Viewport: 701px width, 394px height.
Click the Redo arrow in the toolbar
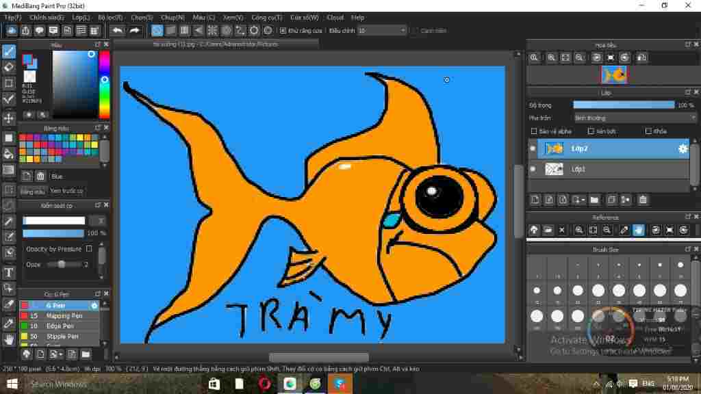135,31
